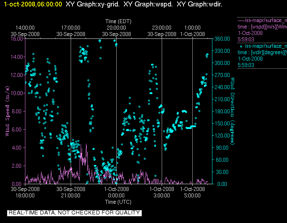The width and height of the screenshot is (287, 223).
Task: Click the 30.00 wind direction axis value
Action: (x=222, y=172)
